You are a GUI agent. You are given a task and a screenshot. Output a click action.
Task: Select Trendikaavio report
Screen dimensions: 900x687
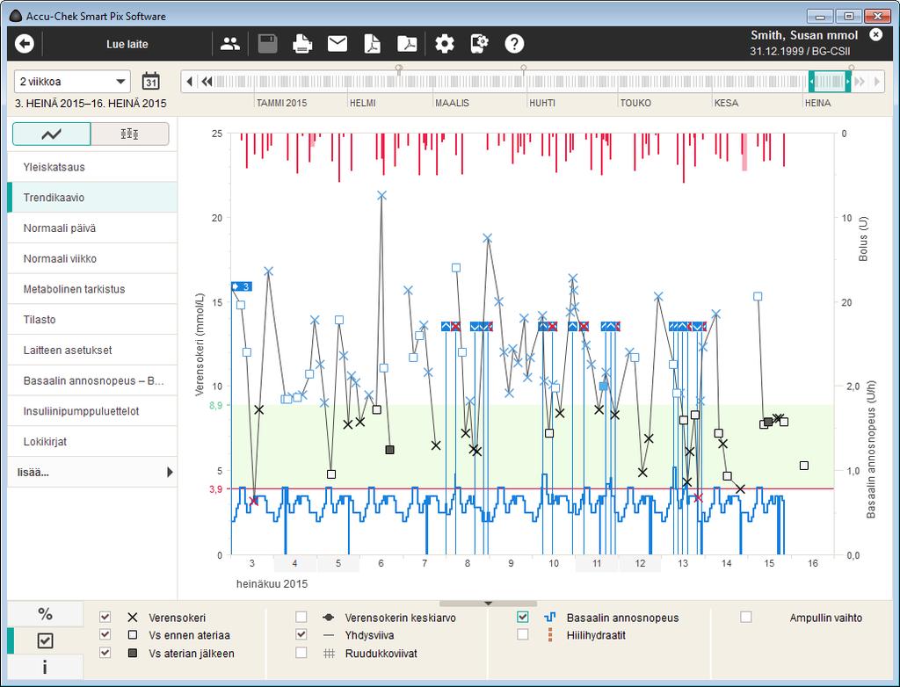tap(91, 198)
